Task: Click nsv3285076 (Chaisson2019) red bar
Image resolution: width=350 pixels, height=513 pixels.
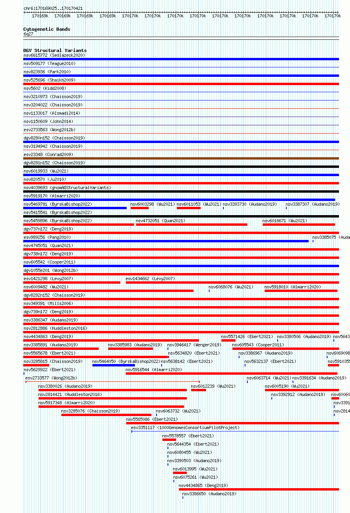Action: coord(106,415)
